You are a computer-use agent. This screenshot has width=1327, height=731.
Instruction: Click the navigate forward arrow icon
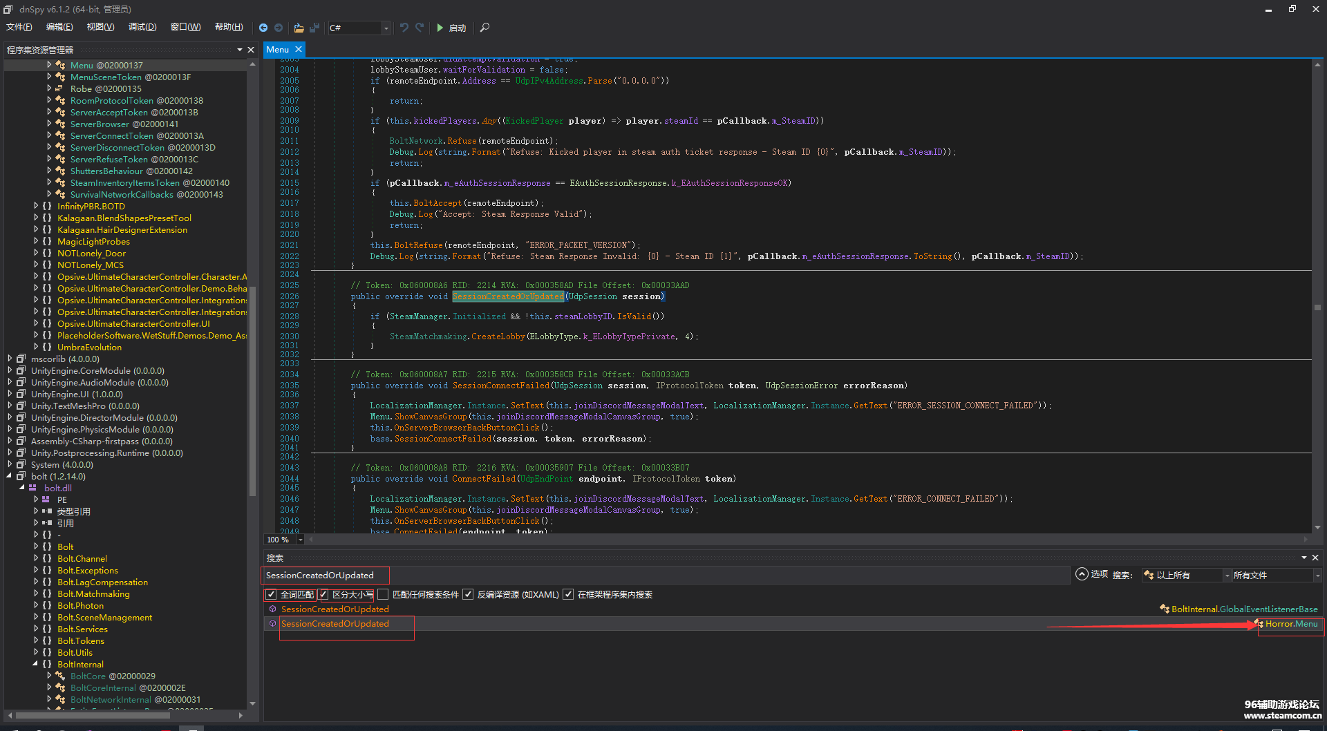279,28
